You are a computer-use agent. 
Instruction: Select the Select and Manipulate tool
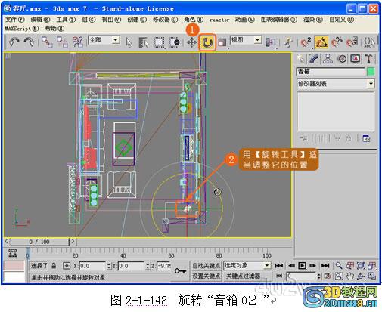288,42
